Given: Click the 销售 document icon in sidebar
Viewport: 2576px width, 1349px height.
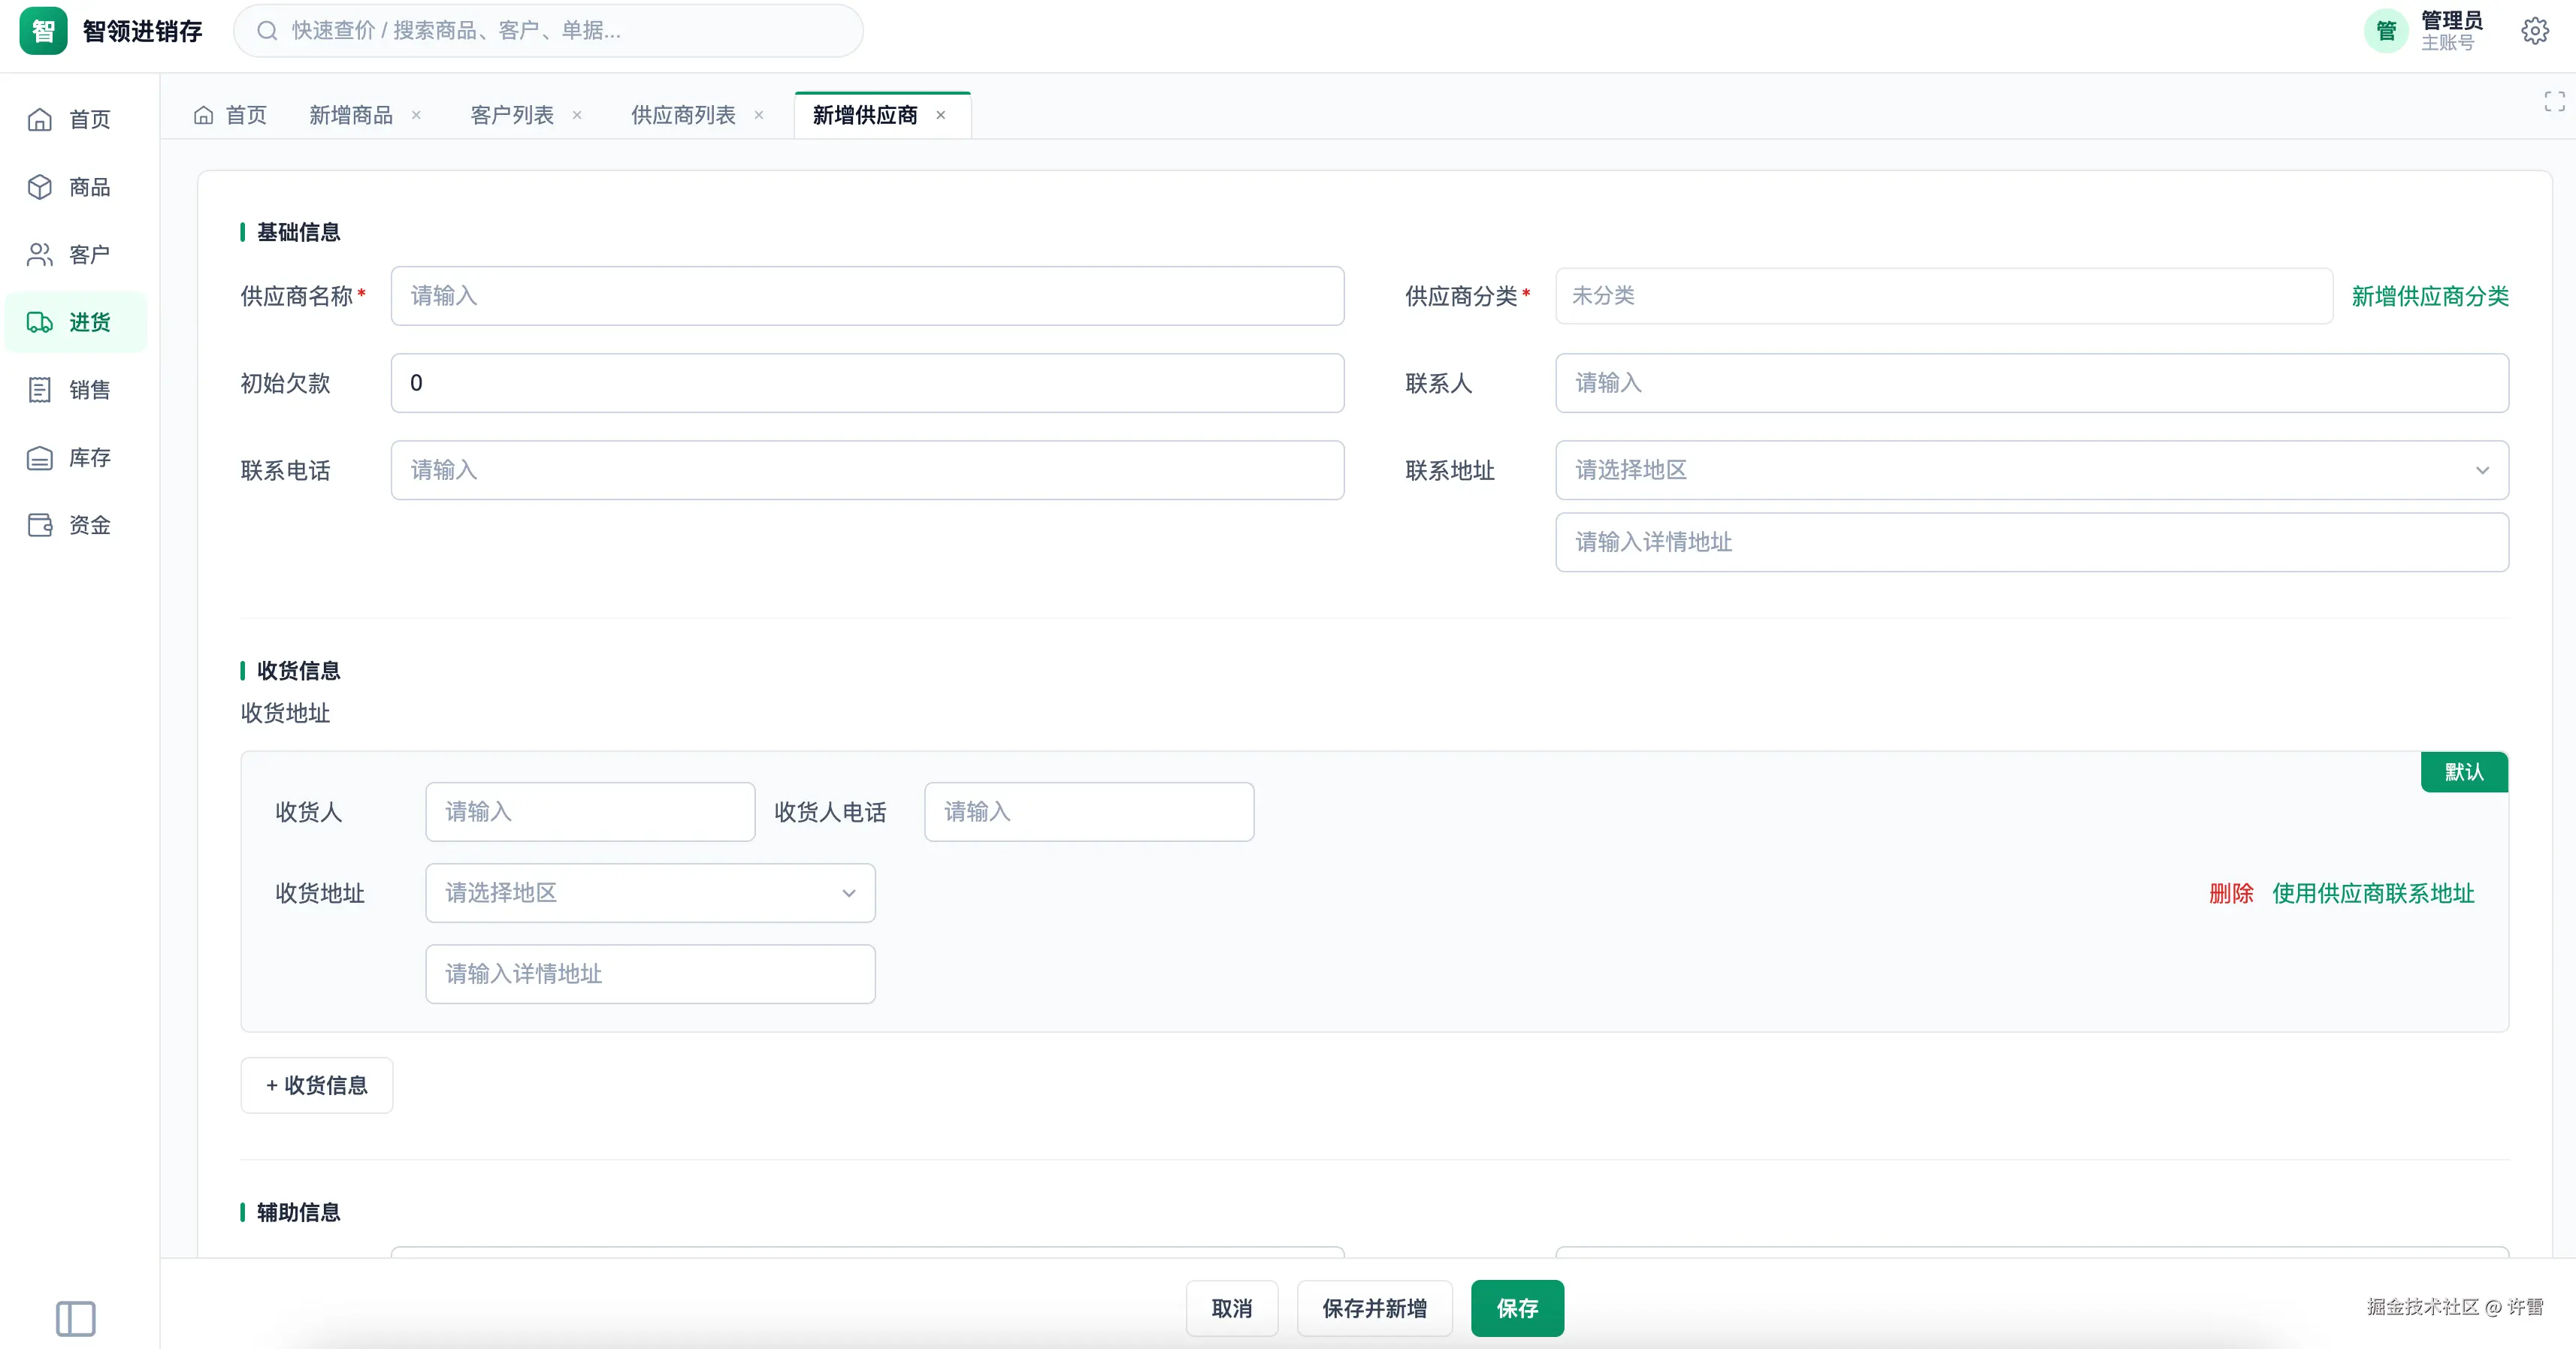Looking at the screenshot, I should click(x=40, y=390).
